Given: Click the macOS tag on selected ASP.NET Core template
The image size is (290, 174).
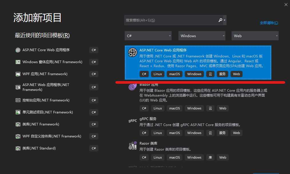Looking at the screenshot, I should (174, 74).
